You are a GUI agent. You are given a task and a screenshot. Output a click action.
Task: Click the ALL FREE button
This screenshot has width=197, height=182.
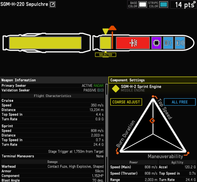coord(180,102)
